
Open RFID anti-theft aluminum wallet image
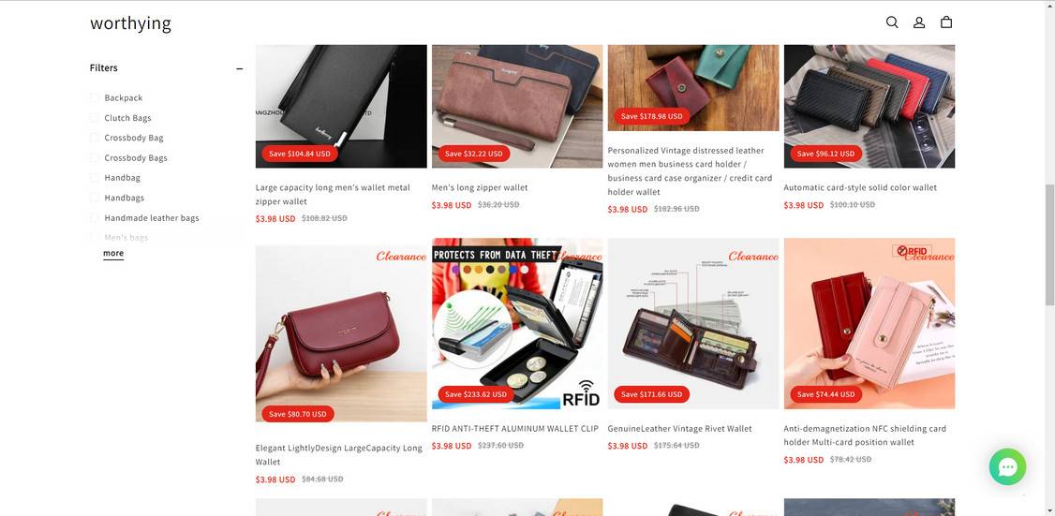[x=517, y=324]
